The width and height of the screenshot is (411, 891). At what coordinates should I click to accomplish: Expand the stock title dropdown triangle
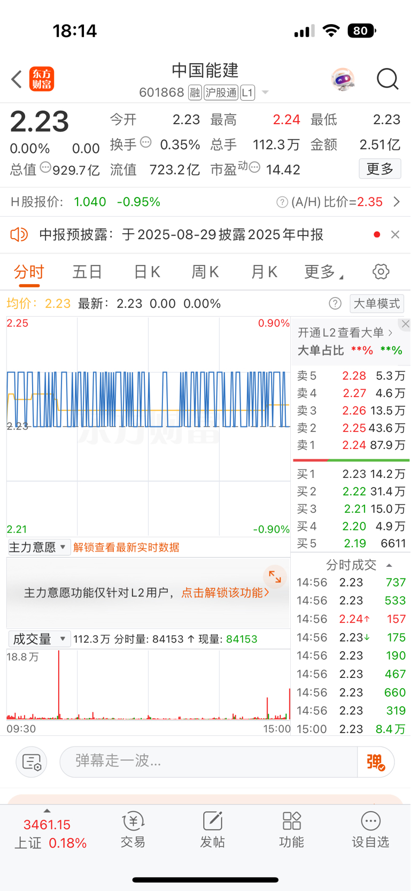click(265, 93)
